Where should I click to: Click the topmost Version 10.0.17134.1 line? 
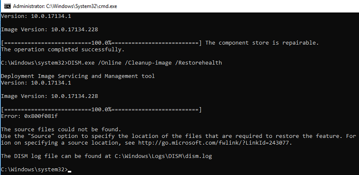pyautogui.click(x=36, y=16)
